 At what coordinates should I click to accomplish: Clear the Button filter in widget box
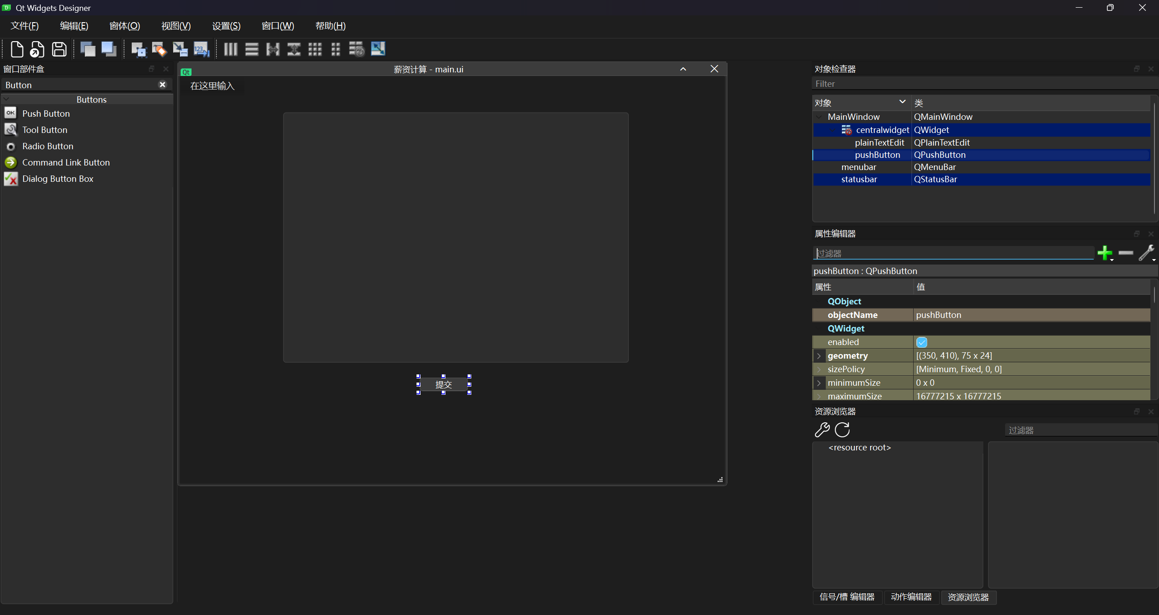pos(163,85)
